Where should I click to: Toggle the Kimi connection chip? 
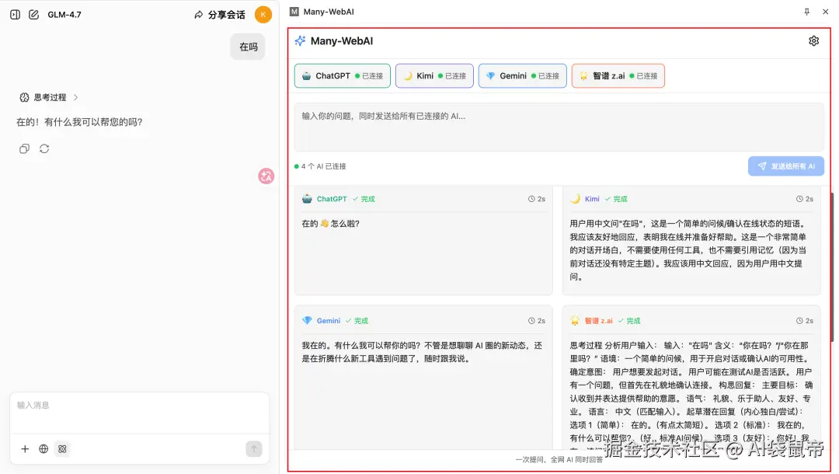tap(434, 75)
